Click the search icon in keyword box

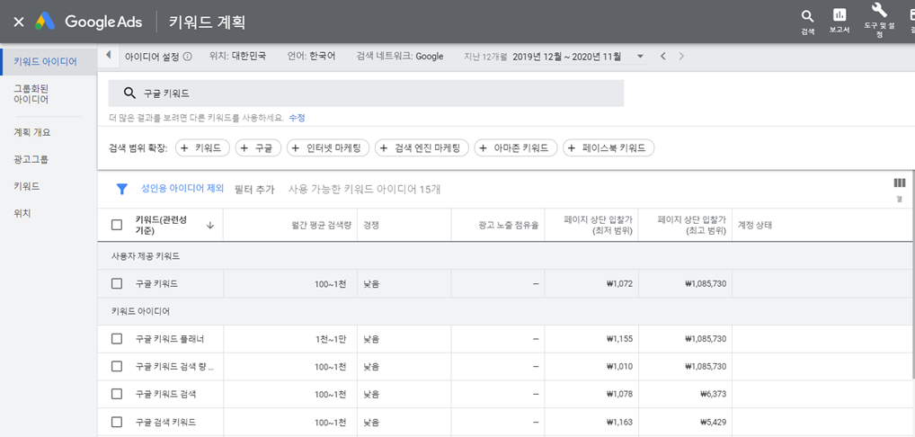tap(129, 94)
